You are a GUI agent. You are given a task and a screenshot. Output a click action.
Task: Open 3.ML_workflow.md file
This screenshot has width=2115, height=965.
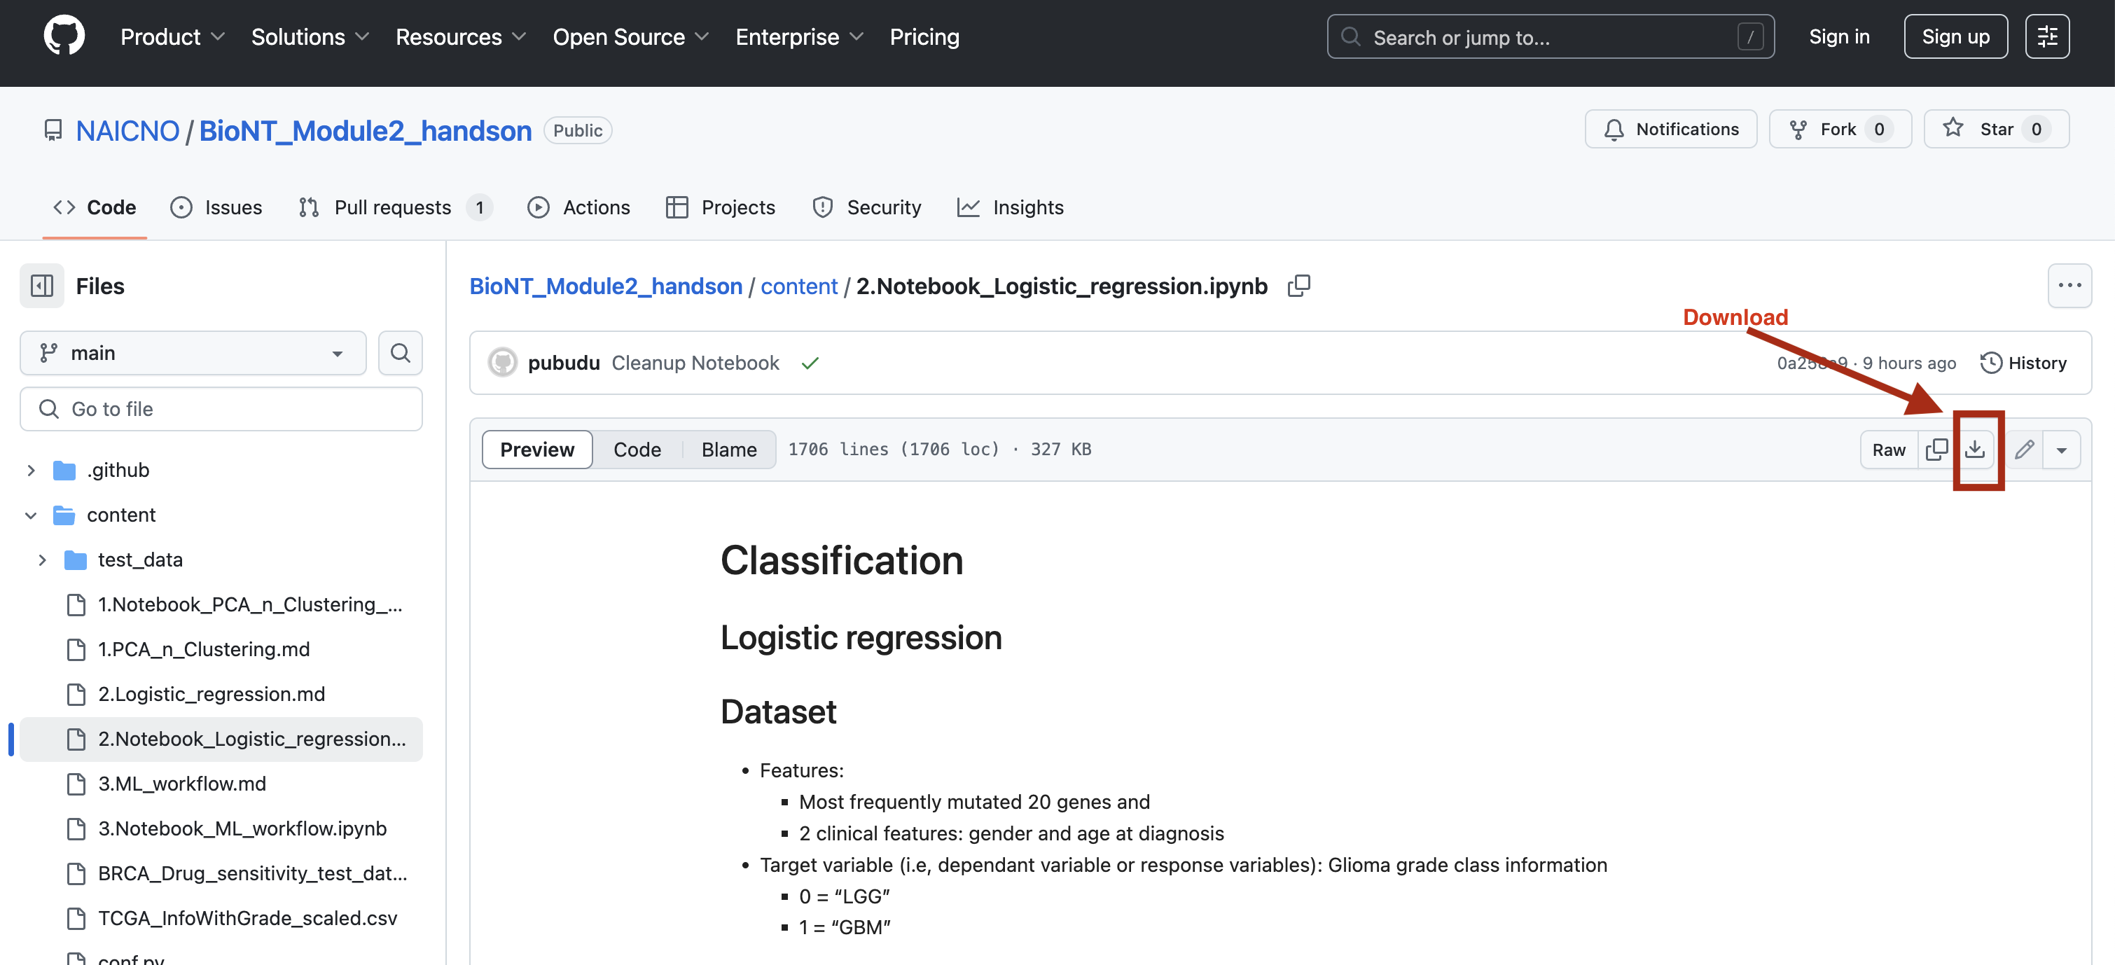coord(182,784)
